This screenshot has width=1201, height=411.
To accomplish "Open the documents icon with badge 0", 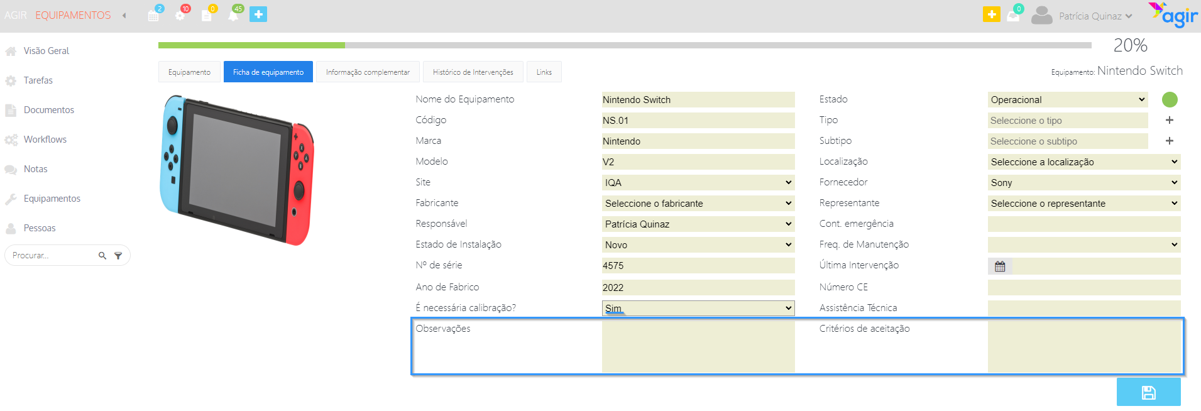I will coord(207,15).
